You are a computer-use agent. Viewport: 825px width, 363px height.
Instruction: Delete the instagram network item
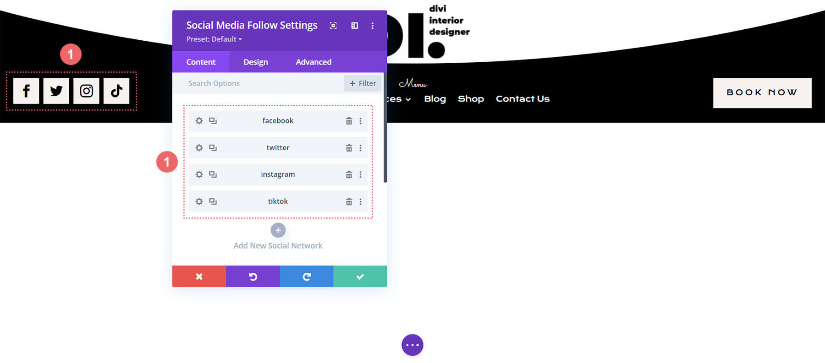point(349,174)
